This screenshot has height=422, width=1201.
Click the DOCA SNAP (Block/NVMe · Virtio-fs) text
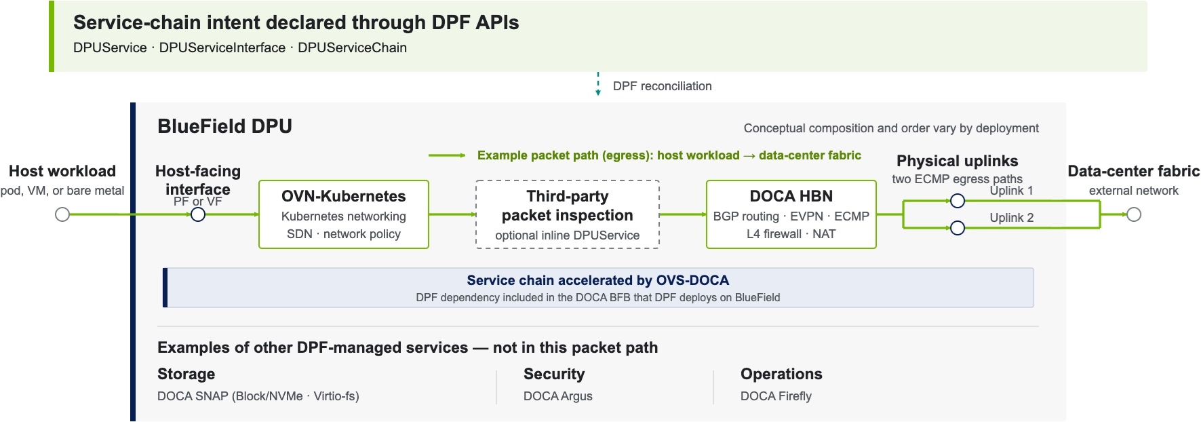tap(258, 396)
